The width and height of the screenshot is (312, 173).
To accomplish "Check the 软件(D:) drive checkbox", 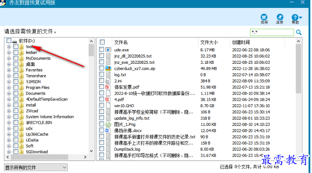I will tap(9, 41).
